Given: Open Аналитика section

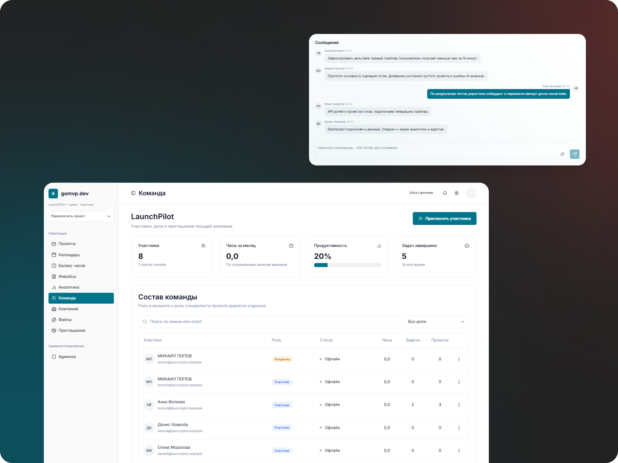Looking at the screenshot, I should point(81,287).
